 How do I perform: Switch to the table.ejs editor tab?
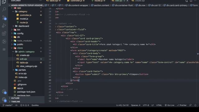53,1
